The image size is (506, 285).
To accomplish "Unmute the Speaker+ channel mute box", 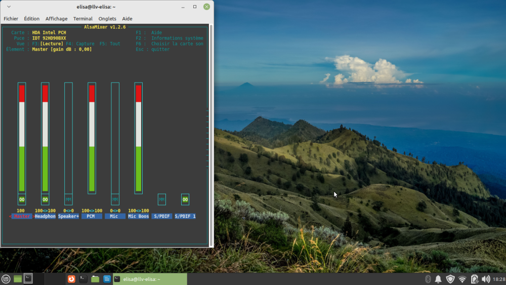I will click(68, 199).
